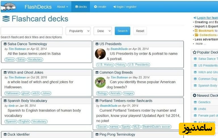Select the Salsa tag
The height and width of the screenshot is (138, 218).
[21, 60]
